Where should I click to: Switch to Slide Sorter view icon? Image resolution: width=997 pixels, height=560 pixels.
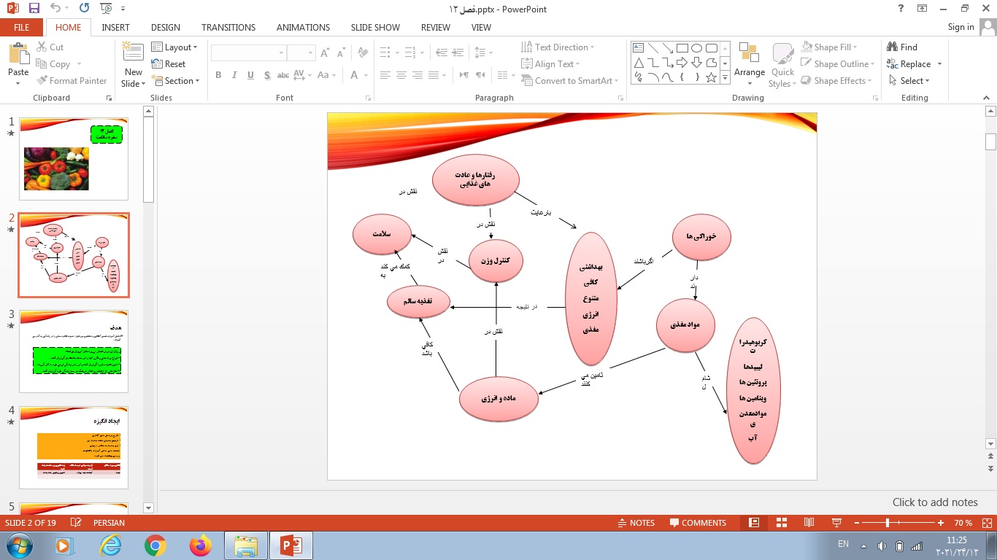[x=782, y=523]
